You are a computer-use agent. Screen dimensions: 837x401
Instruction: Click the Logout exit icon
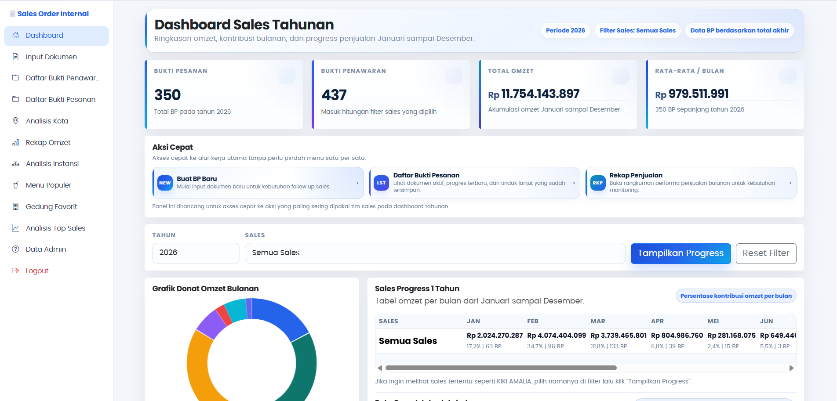click(16, 271)
